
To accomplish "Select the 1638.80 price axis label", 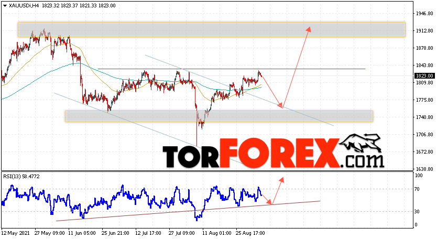I will click(x=424, y=169).
